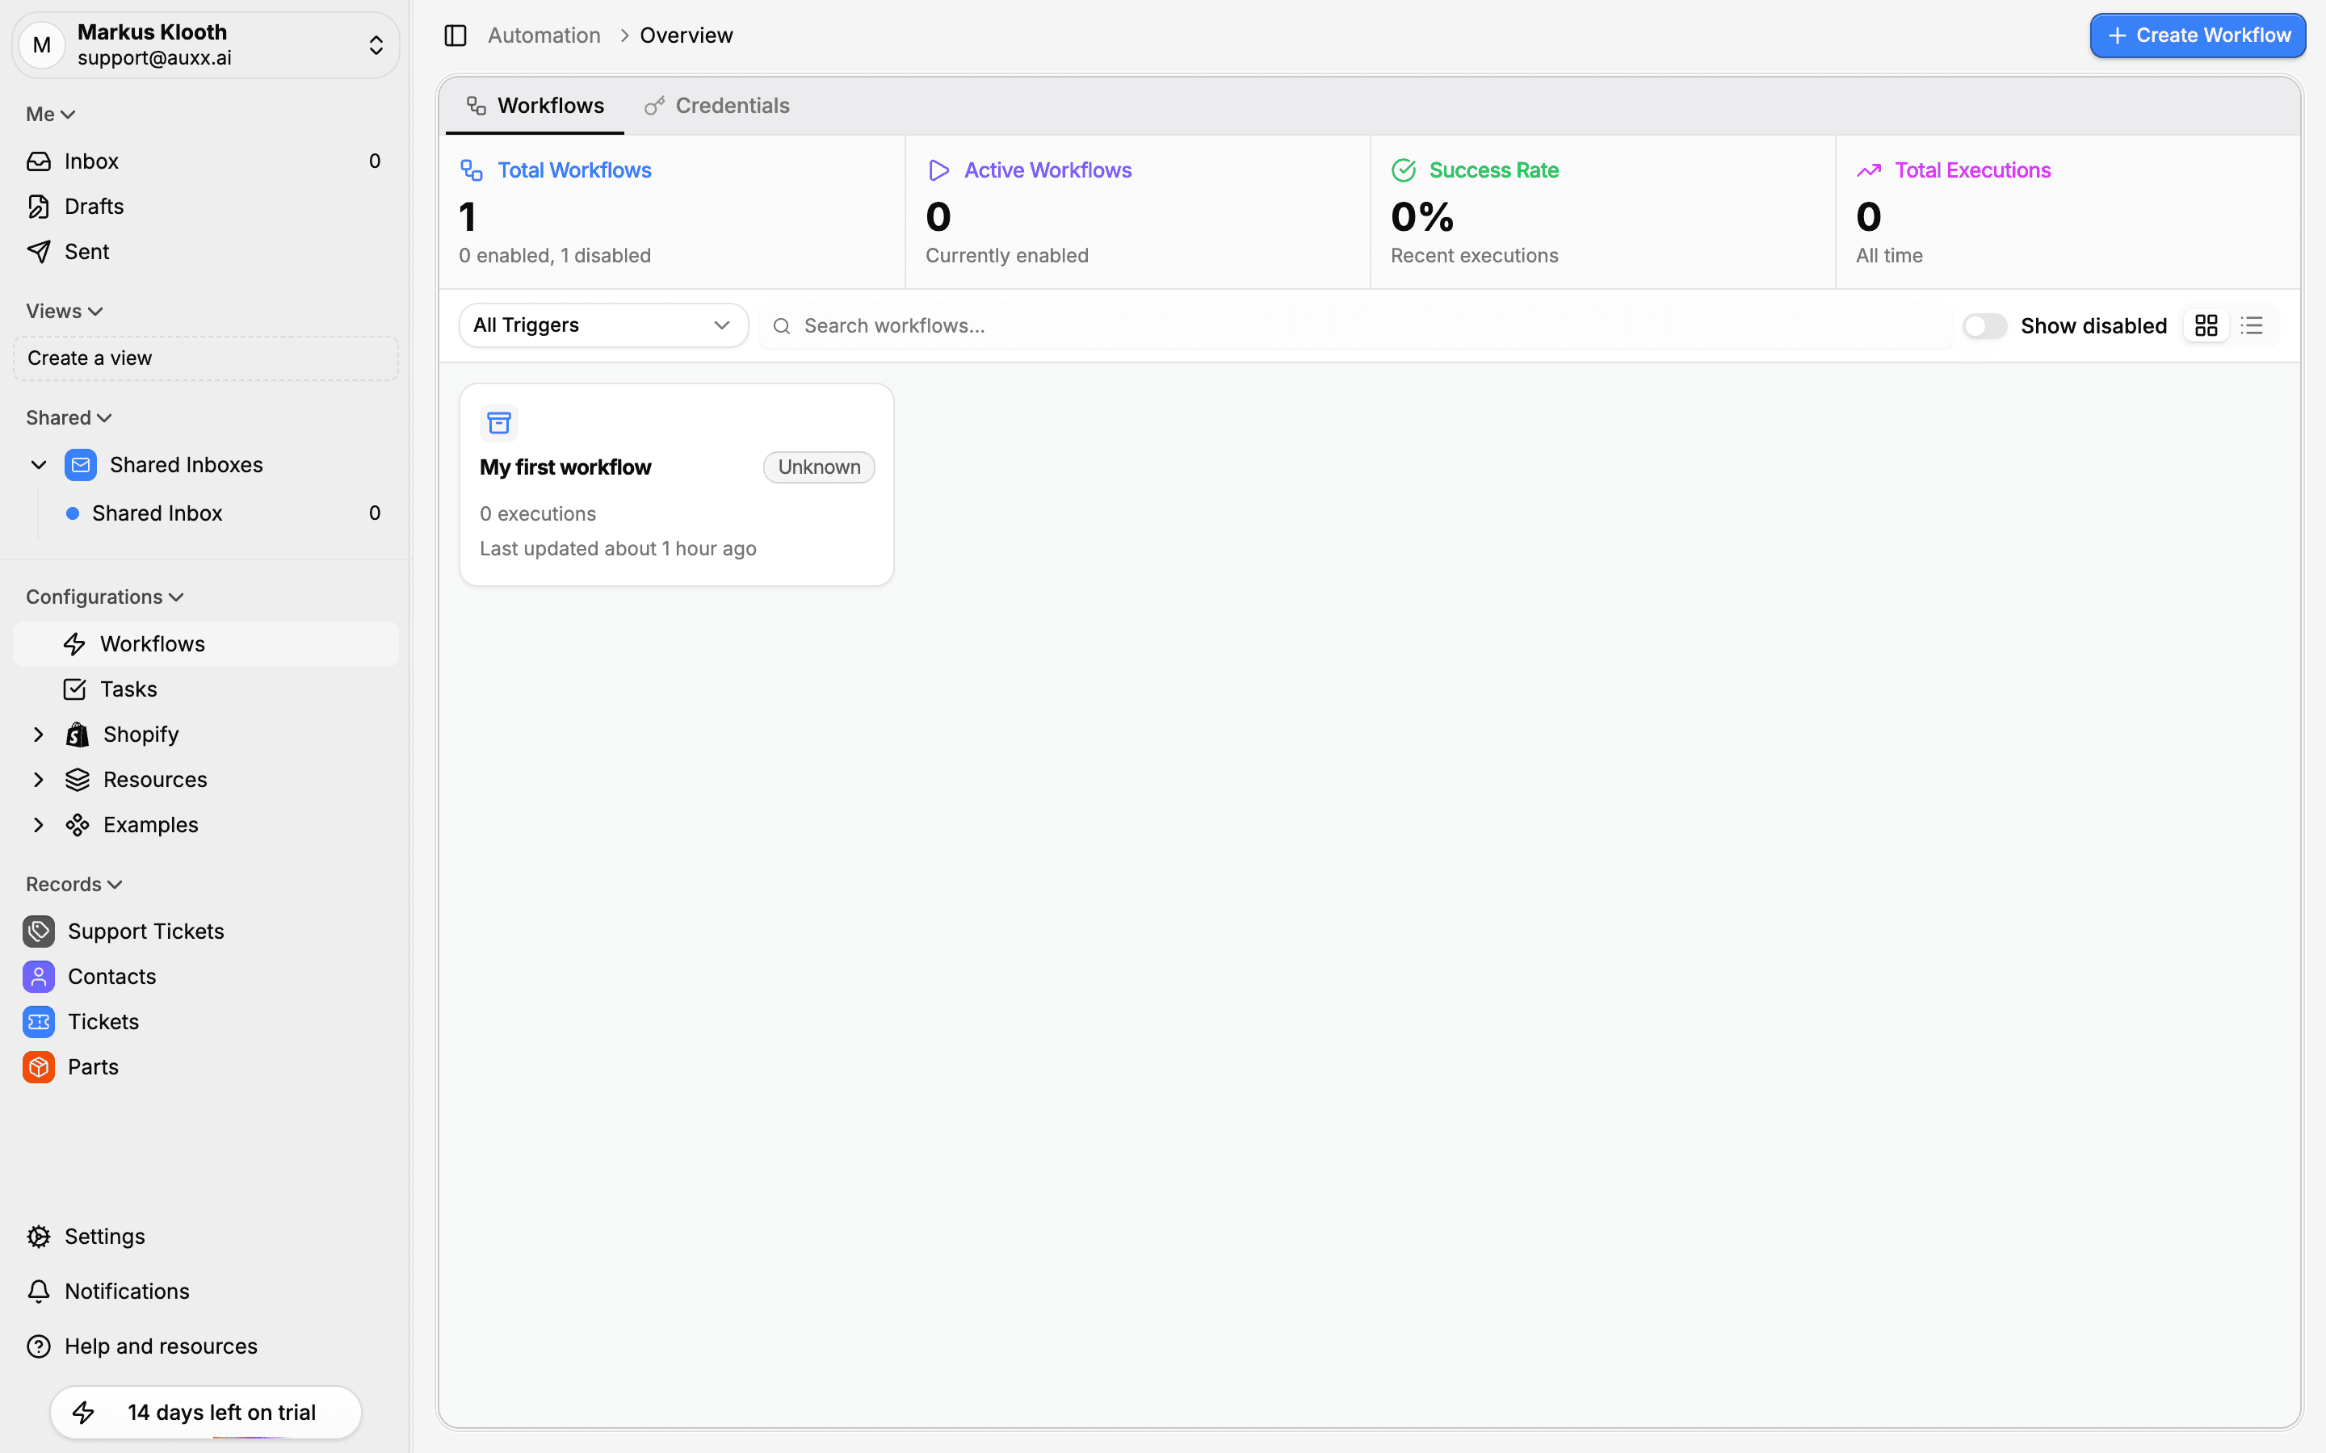Go to Automation breadcrumb
2326x1453 pixels.
coord(544,36)
